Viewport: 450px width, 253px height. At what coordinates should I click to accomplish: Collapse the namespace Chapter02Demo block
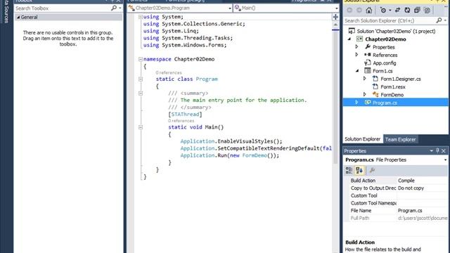(141, 59)
